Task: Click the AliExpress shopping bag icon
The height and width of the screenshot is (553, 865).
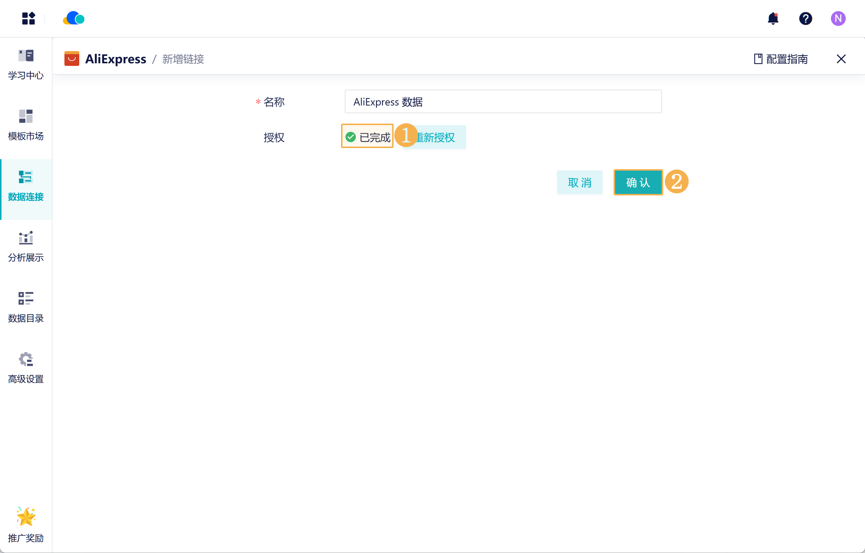Action: pos(72,59)
